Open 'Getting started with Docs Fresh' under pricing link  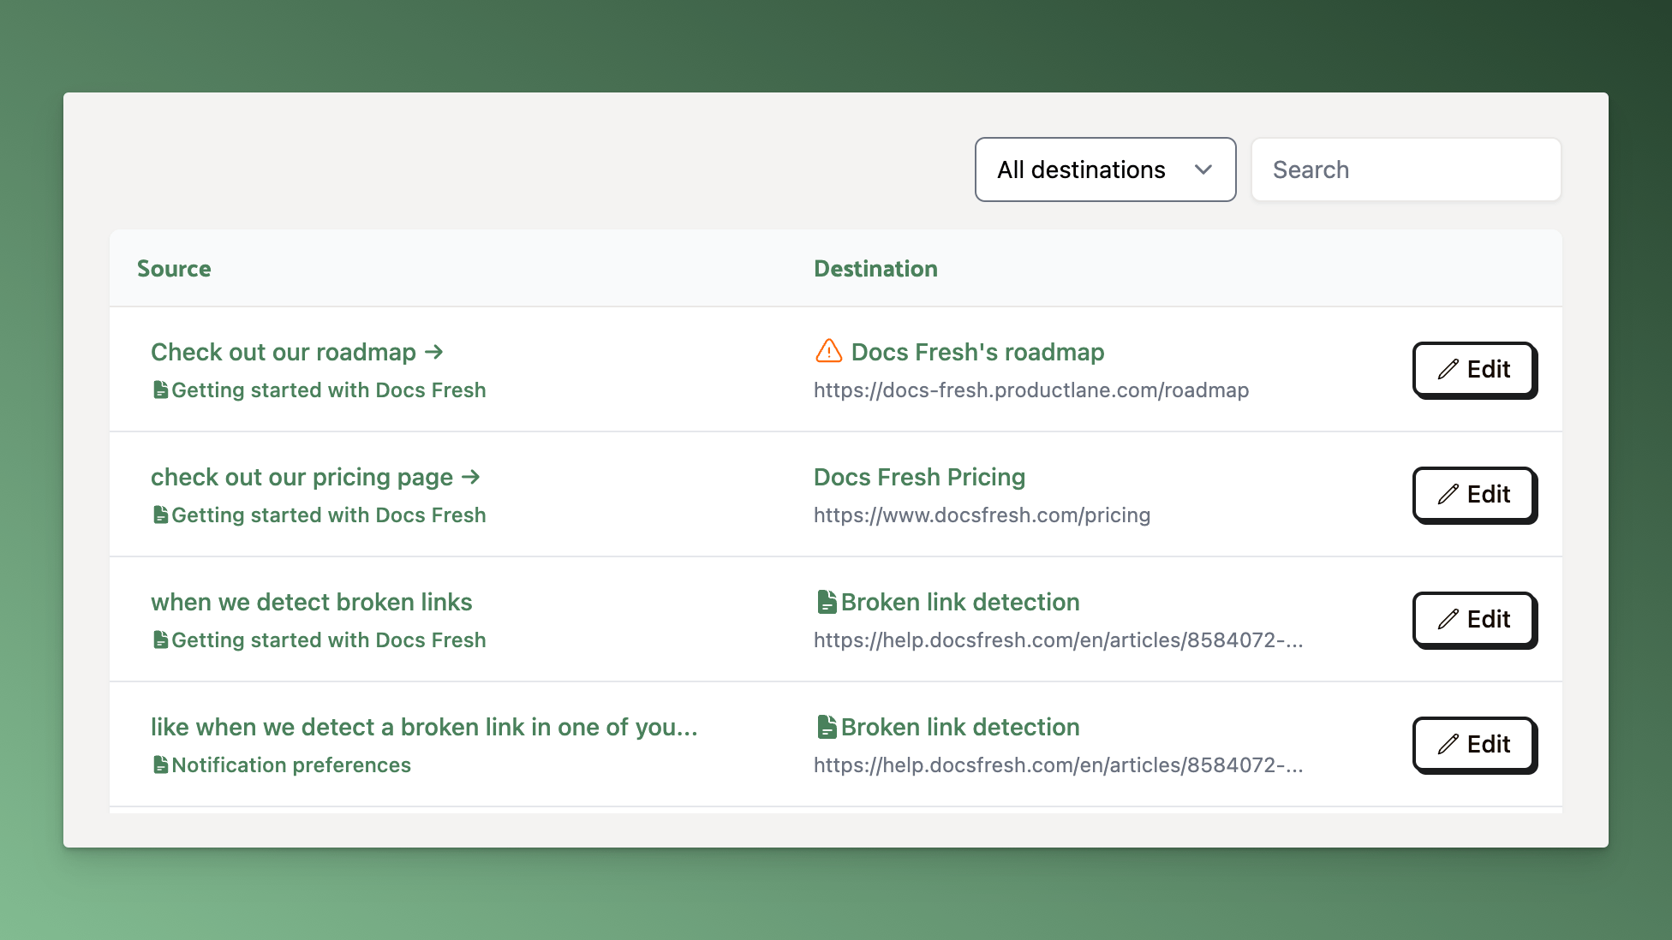pos(329,515)
